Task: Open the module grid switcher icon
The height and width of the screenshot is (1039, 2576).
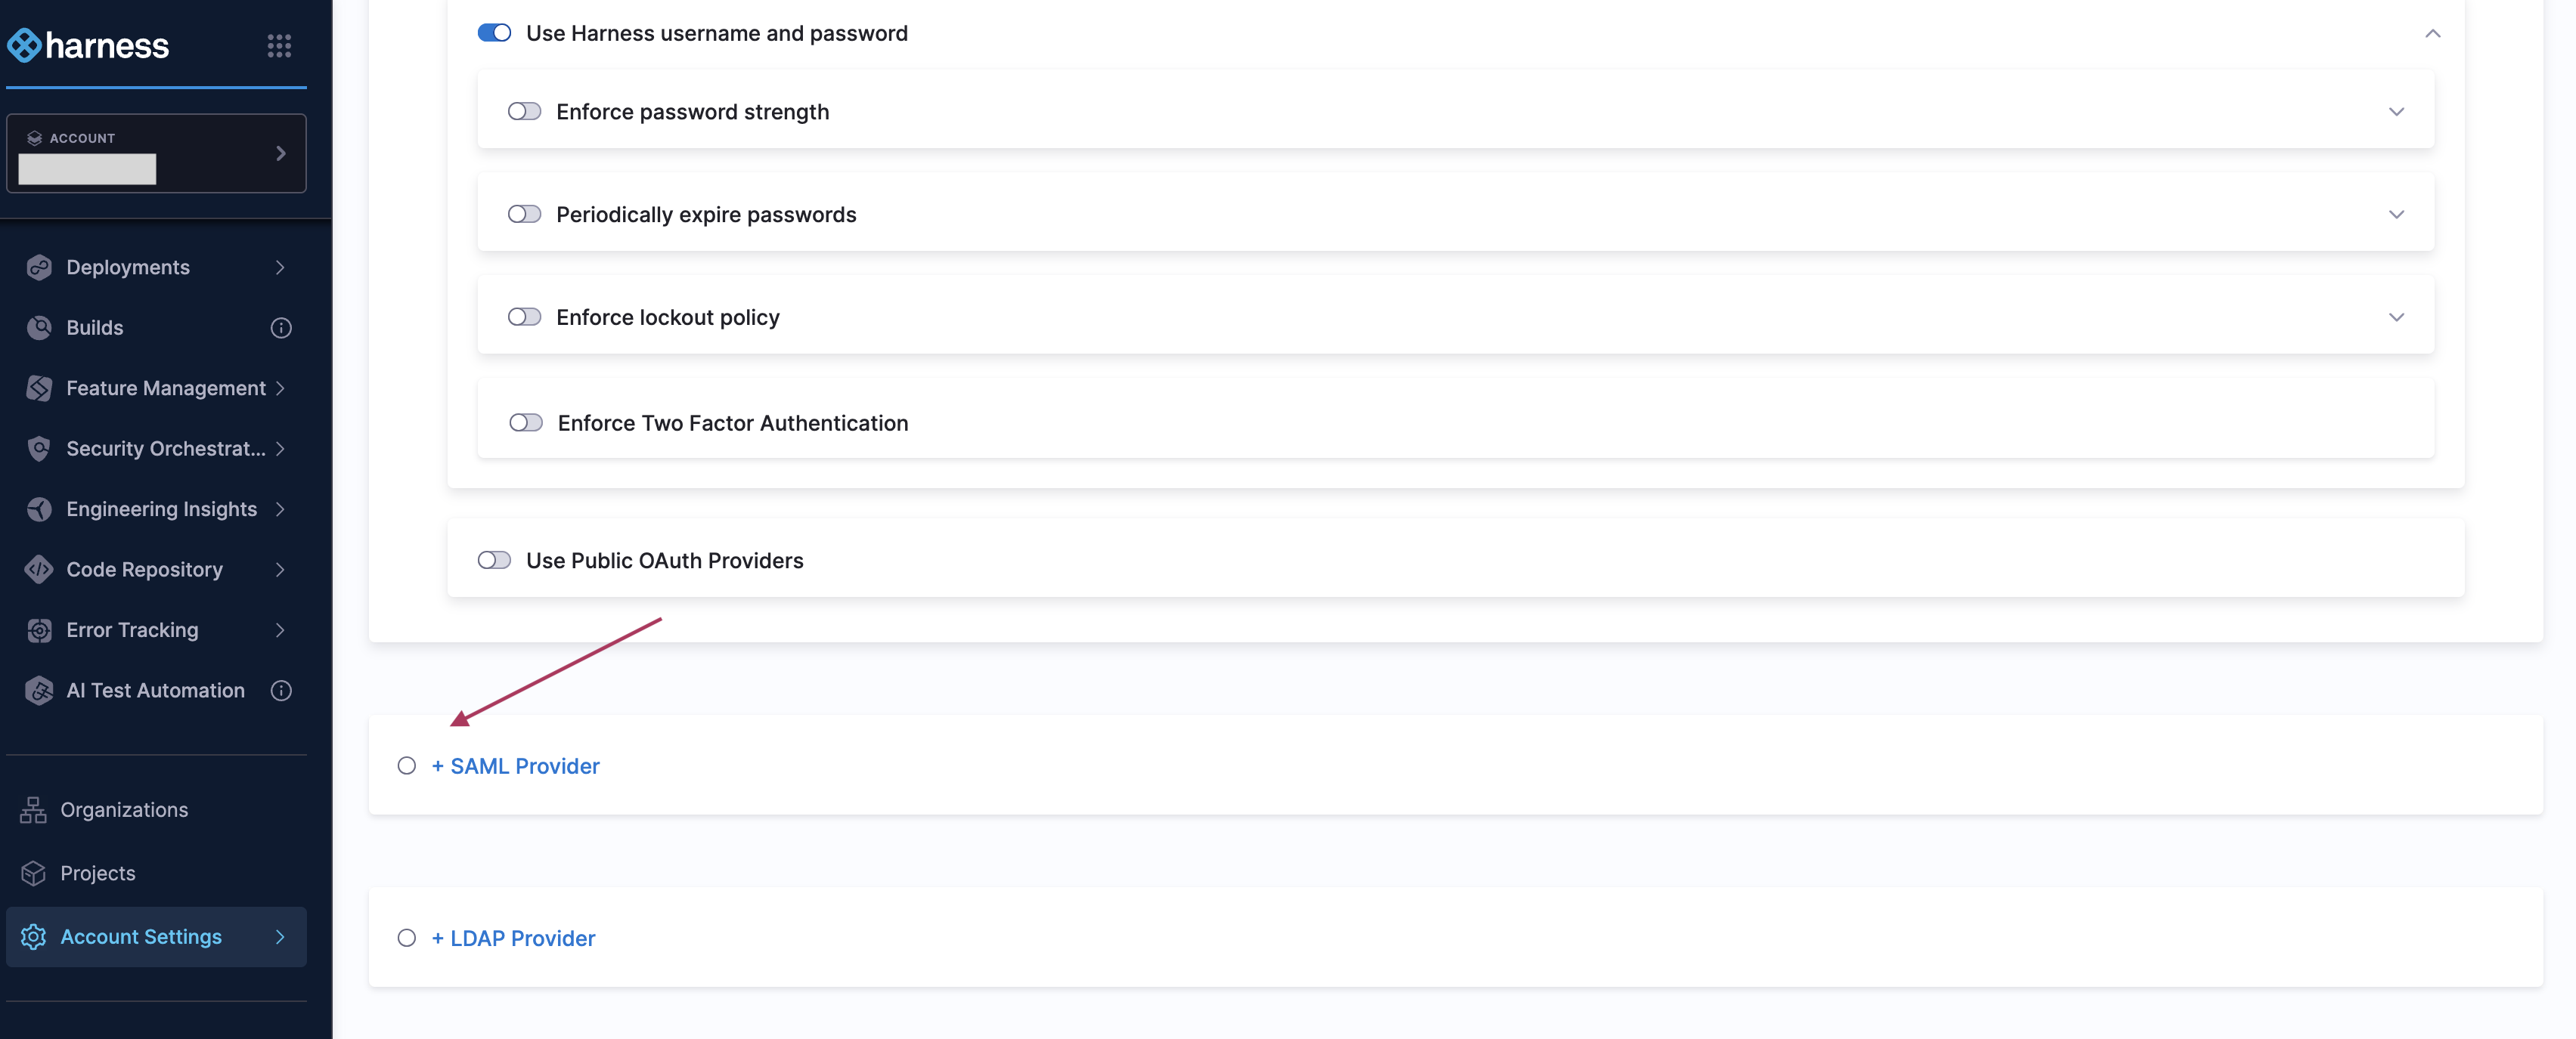Action: pos(279,46)
